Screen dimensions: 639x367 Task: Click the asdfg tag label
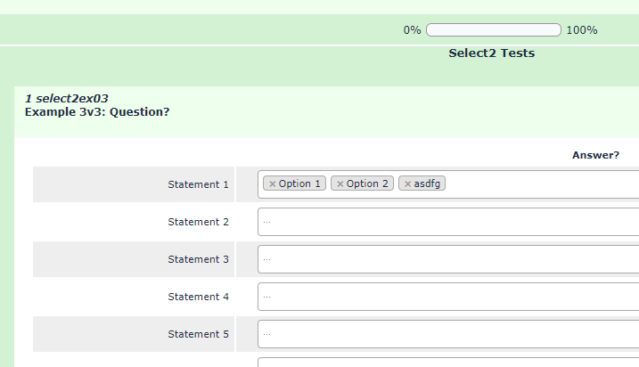tap(429, 184)
